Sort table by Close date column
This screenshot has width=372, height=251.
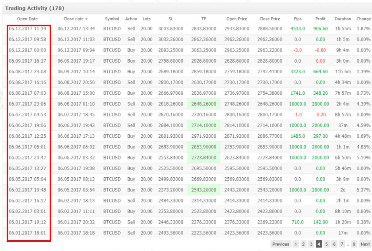[75, 19]
